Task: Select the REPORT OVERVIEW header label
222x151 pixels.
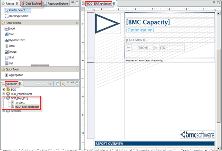Action: tap(155, 144)
